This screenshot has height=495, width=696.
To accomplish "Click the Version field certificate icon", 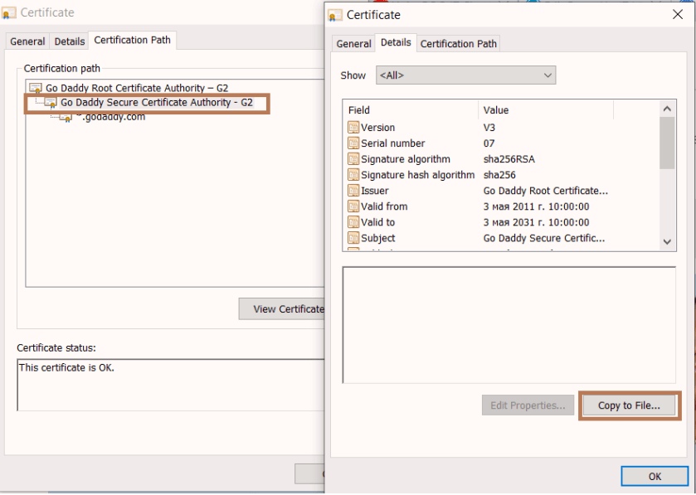I will tap(352, 127).
